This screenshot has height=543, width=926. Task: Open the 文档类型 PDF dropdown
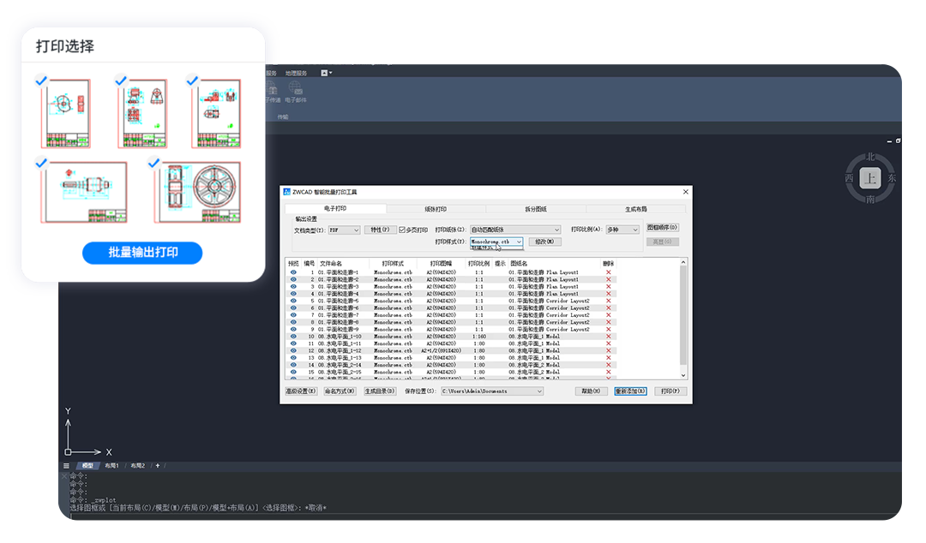tap(345, 230)
